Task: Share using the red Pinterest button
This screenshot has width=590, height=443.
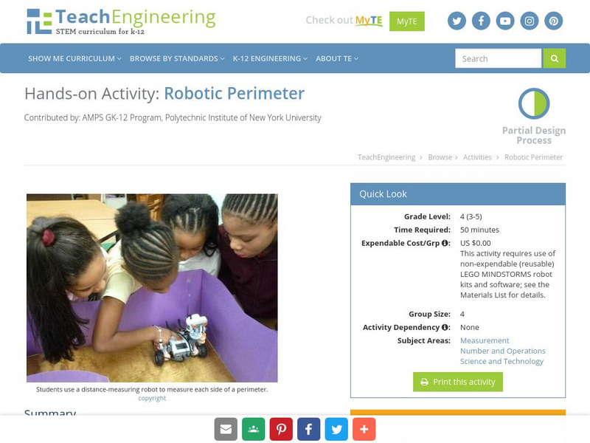Action: tap(281, 429)
